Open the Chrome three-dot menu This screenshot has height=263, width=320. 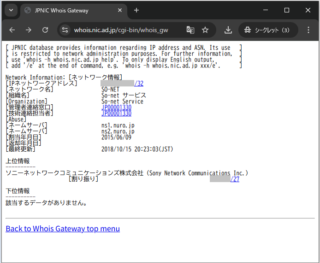point(308,30)
